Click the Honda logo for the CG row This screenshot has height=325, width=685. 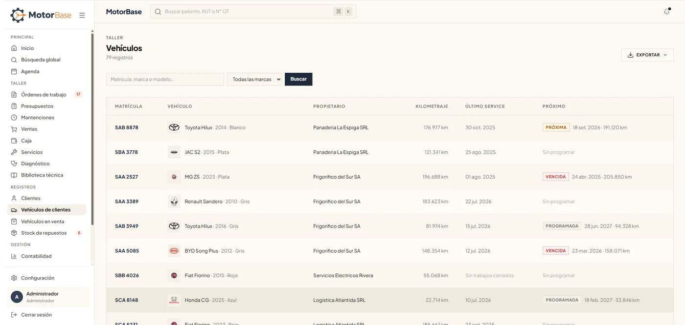[x=174, y=300]
